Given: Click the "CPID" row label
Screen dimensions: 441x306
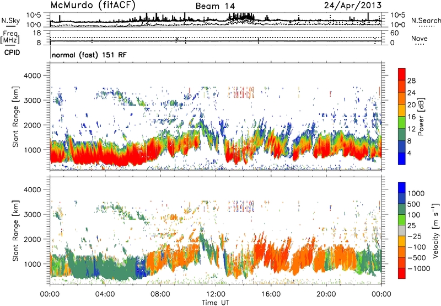Looking at the screenshot, I should click(12, 52).
